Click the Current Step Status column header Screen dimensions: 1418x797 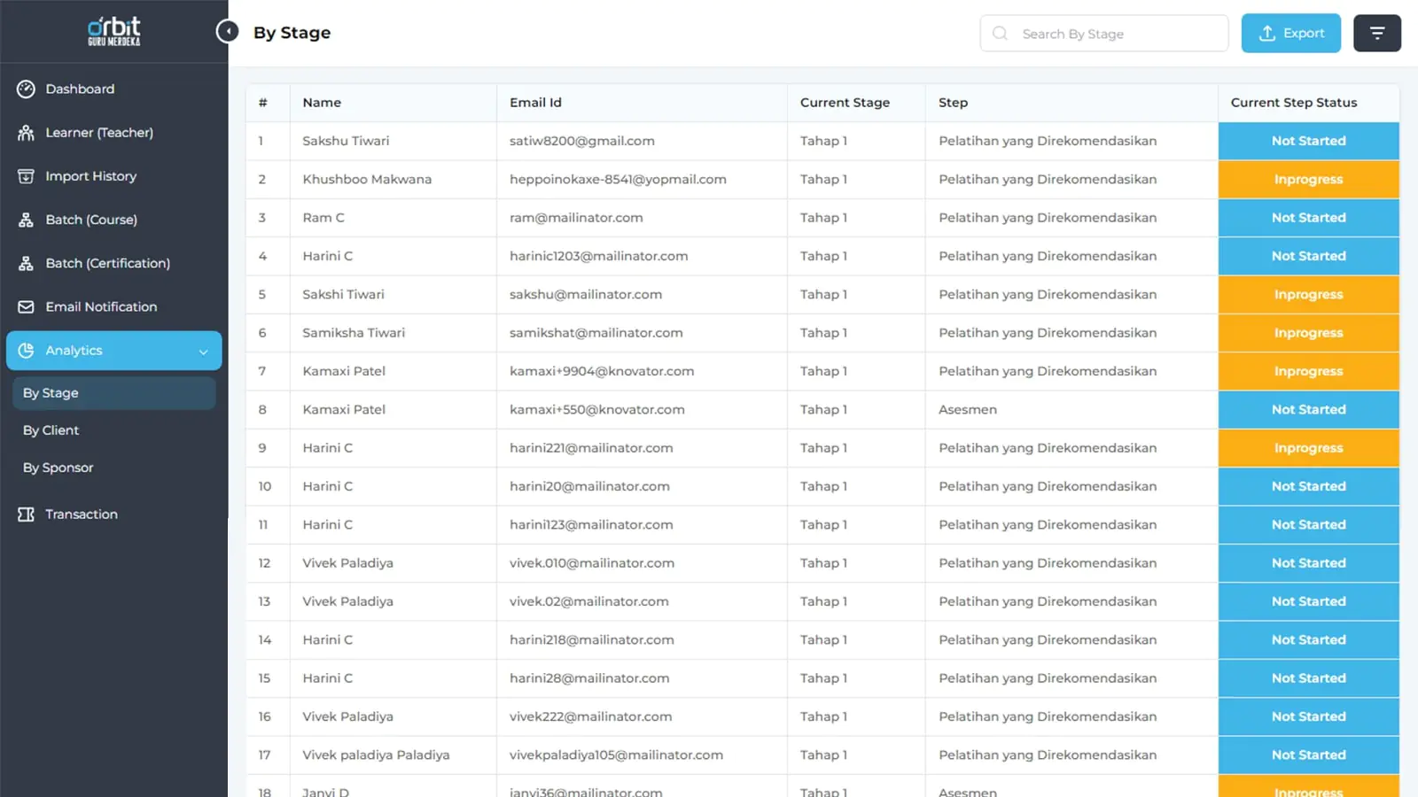pos(1294,103)
